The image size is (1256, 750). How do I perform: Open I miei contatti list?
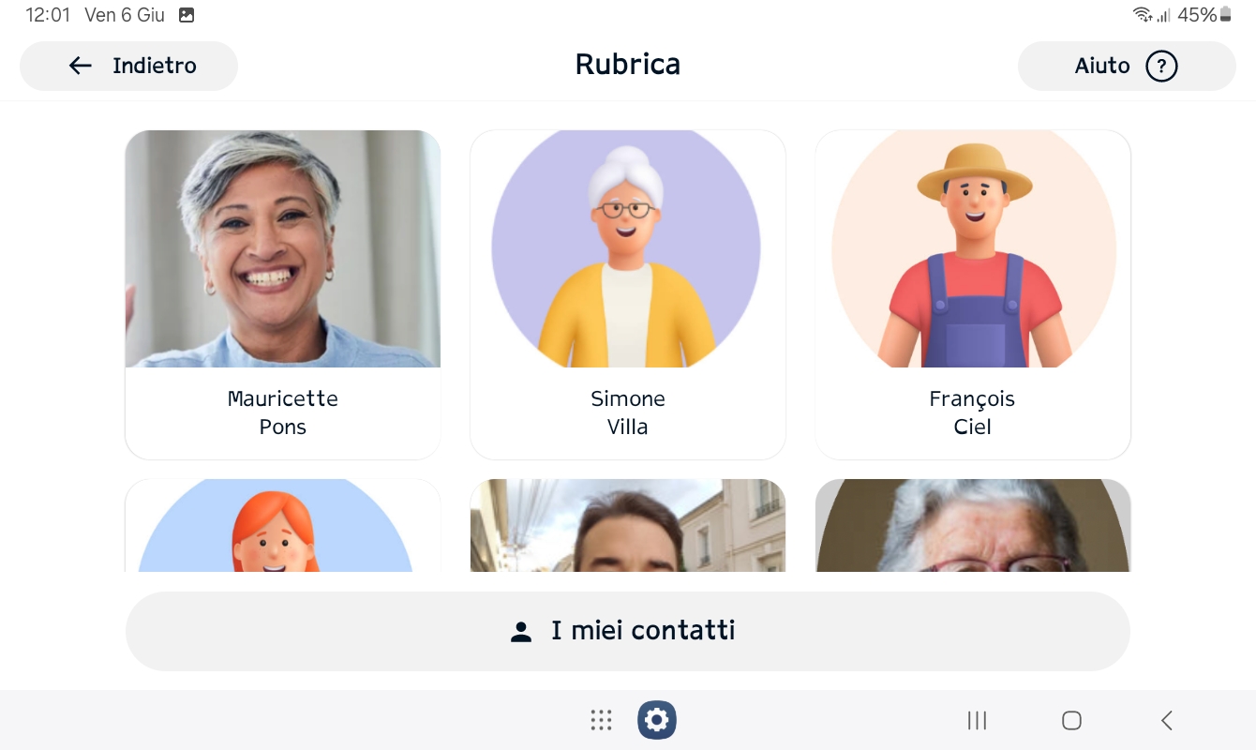point(628,631)
